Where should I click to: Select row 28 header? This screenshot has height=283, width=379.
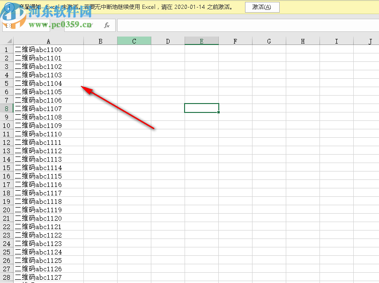pos(7,277)
